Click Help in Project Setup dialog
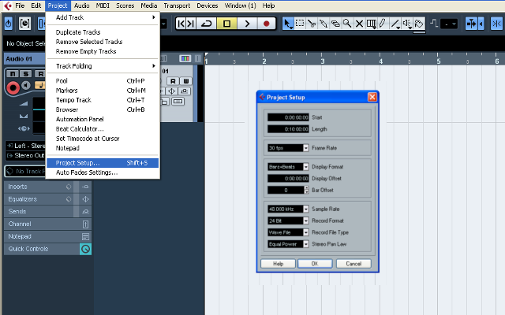This screenshot has height=315, width=505. pos(278,264)
